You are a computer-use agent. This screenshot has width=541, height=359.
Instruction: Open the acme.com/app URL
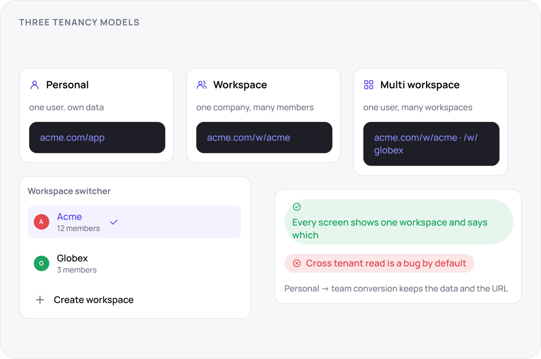click(72, 137)
